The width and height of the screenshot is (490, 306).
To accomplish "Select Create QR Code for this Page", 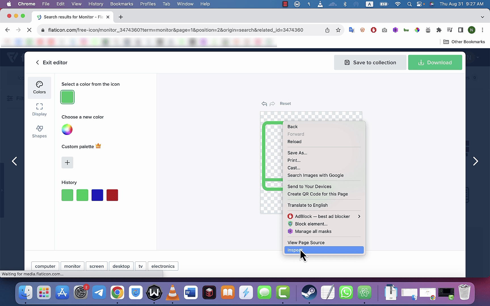I will [324, 194].
